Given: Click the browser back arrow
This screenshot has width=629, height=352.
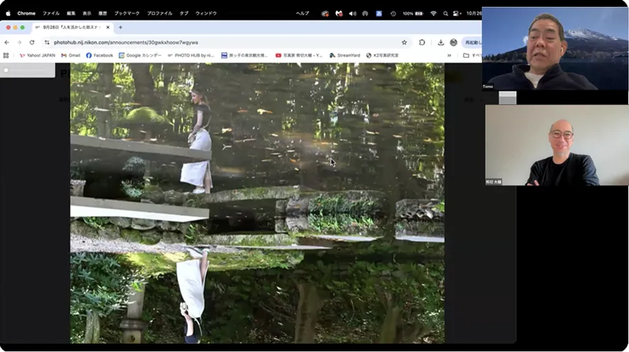Looking at the screenshot, I should (x=6, y=42).
